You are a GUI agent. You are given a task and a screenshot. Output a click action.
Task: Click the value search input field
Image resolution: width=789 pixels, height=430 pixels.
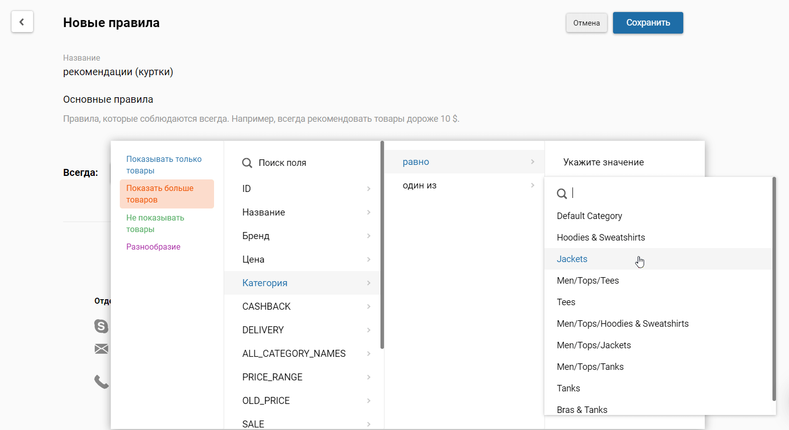667,193
